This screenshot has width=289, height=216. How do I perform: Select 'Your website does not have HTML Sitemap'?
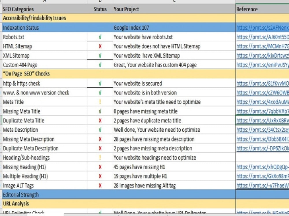click(x=174, y=46)
